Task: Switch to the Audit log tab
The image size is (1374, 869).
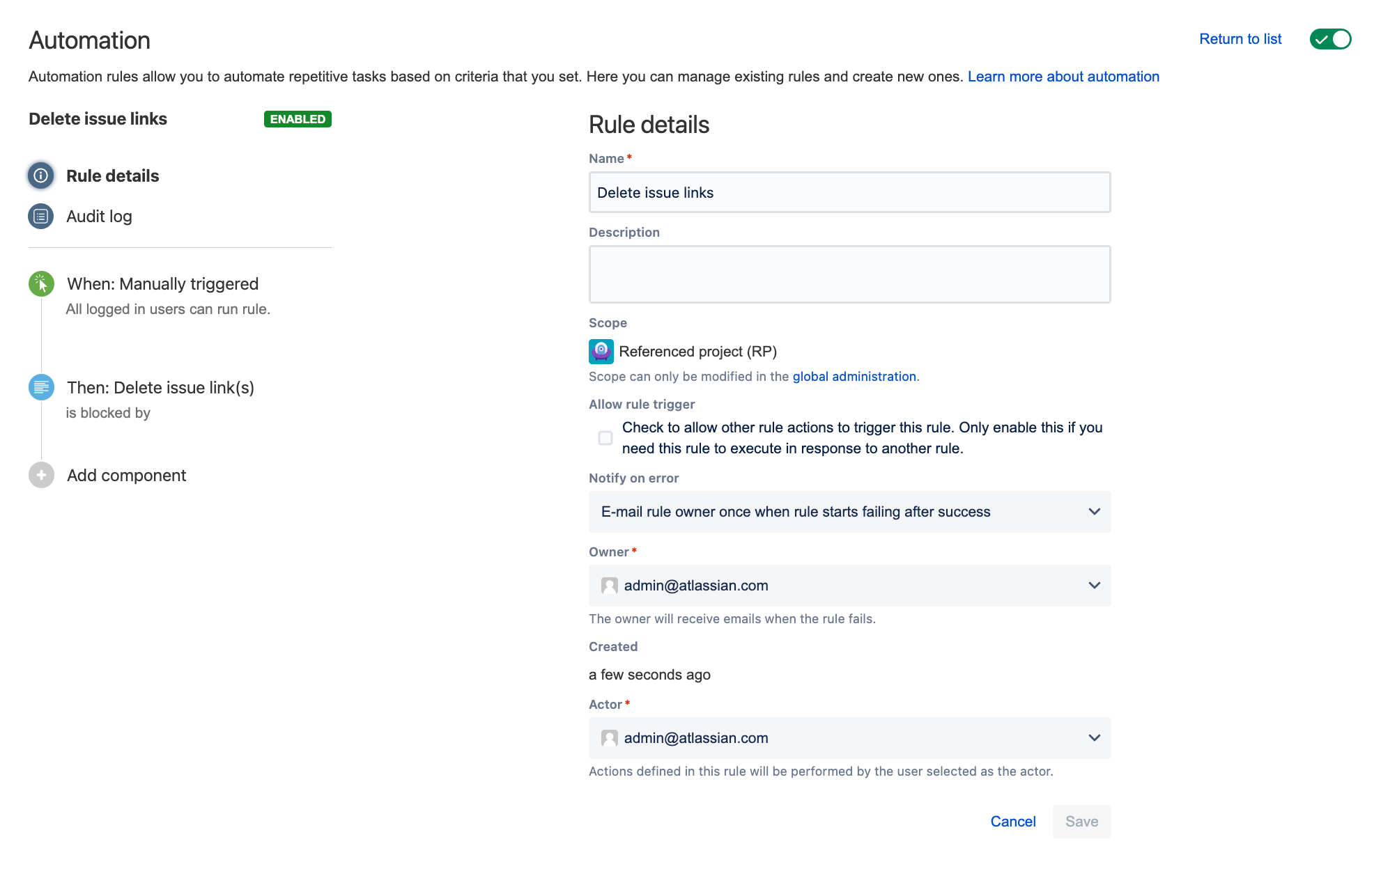Action: pos(98,216)
